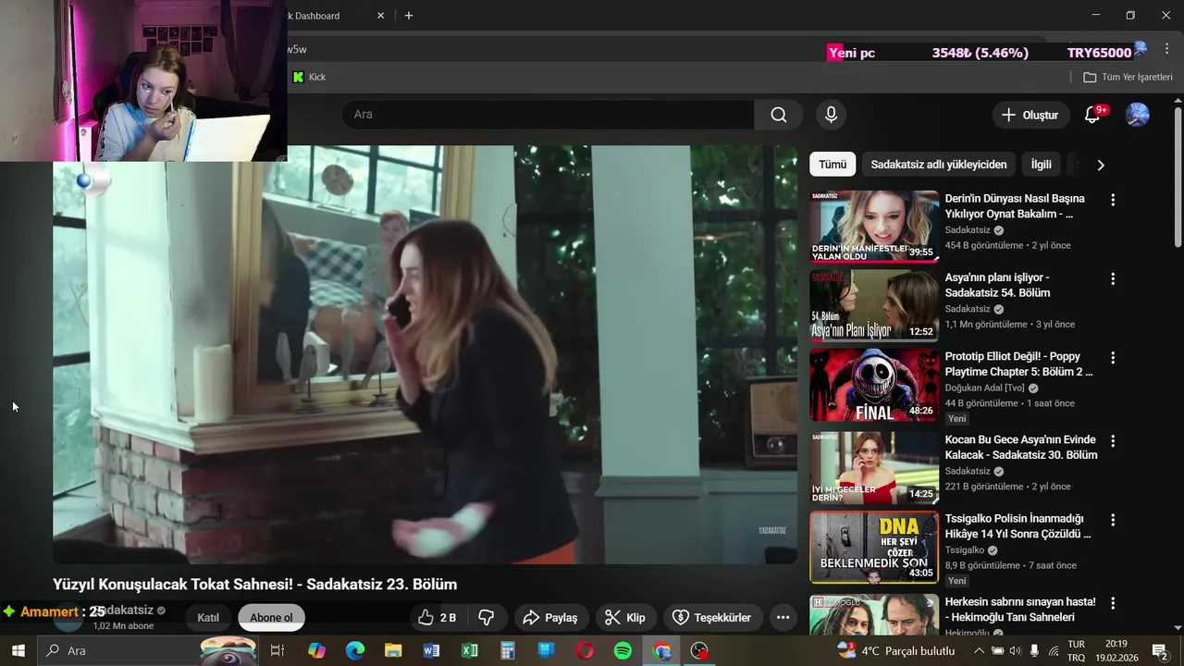Click the YouTube search magnifier button
1184x666 pixels.
(x=779, y=115)
